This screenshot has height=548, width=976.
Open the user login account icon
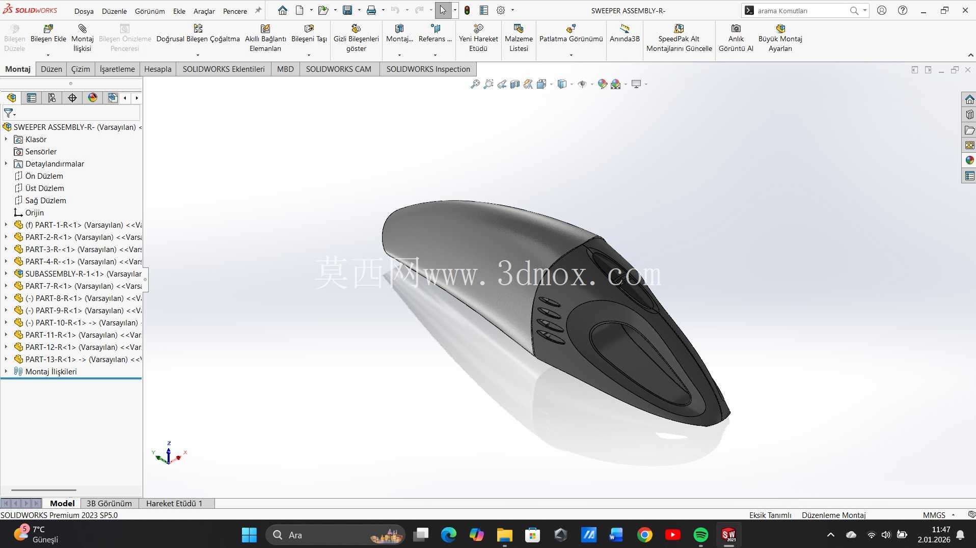(x=882, y=10)
